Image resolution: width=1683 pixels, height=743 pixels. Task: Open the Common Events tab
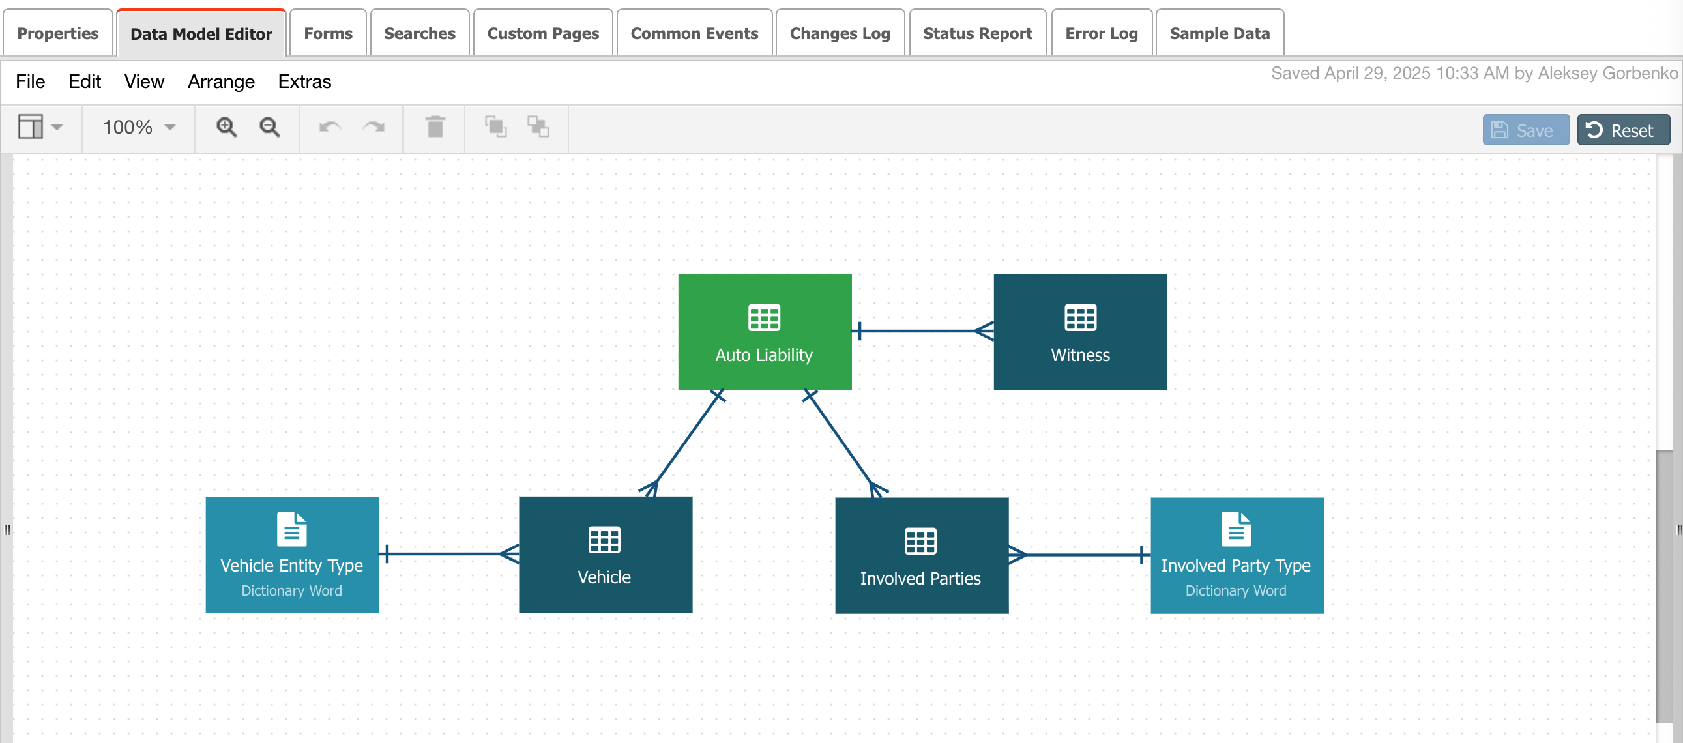[694, 33]
